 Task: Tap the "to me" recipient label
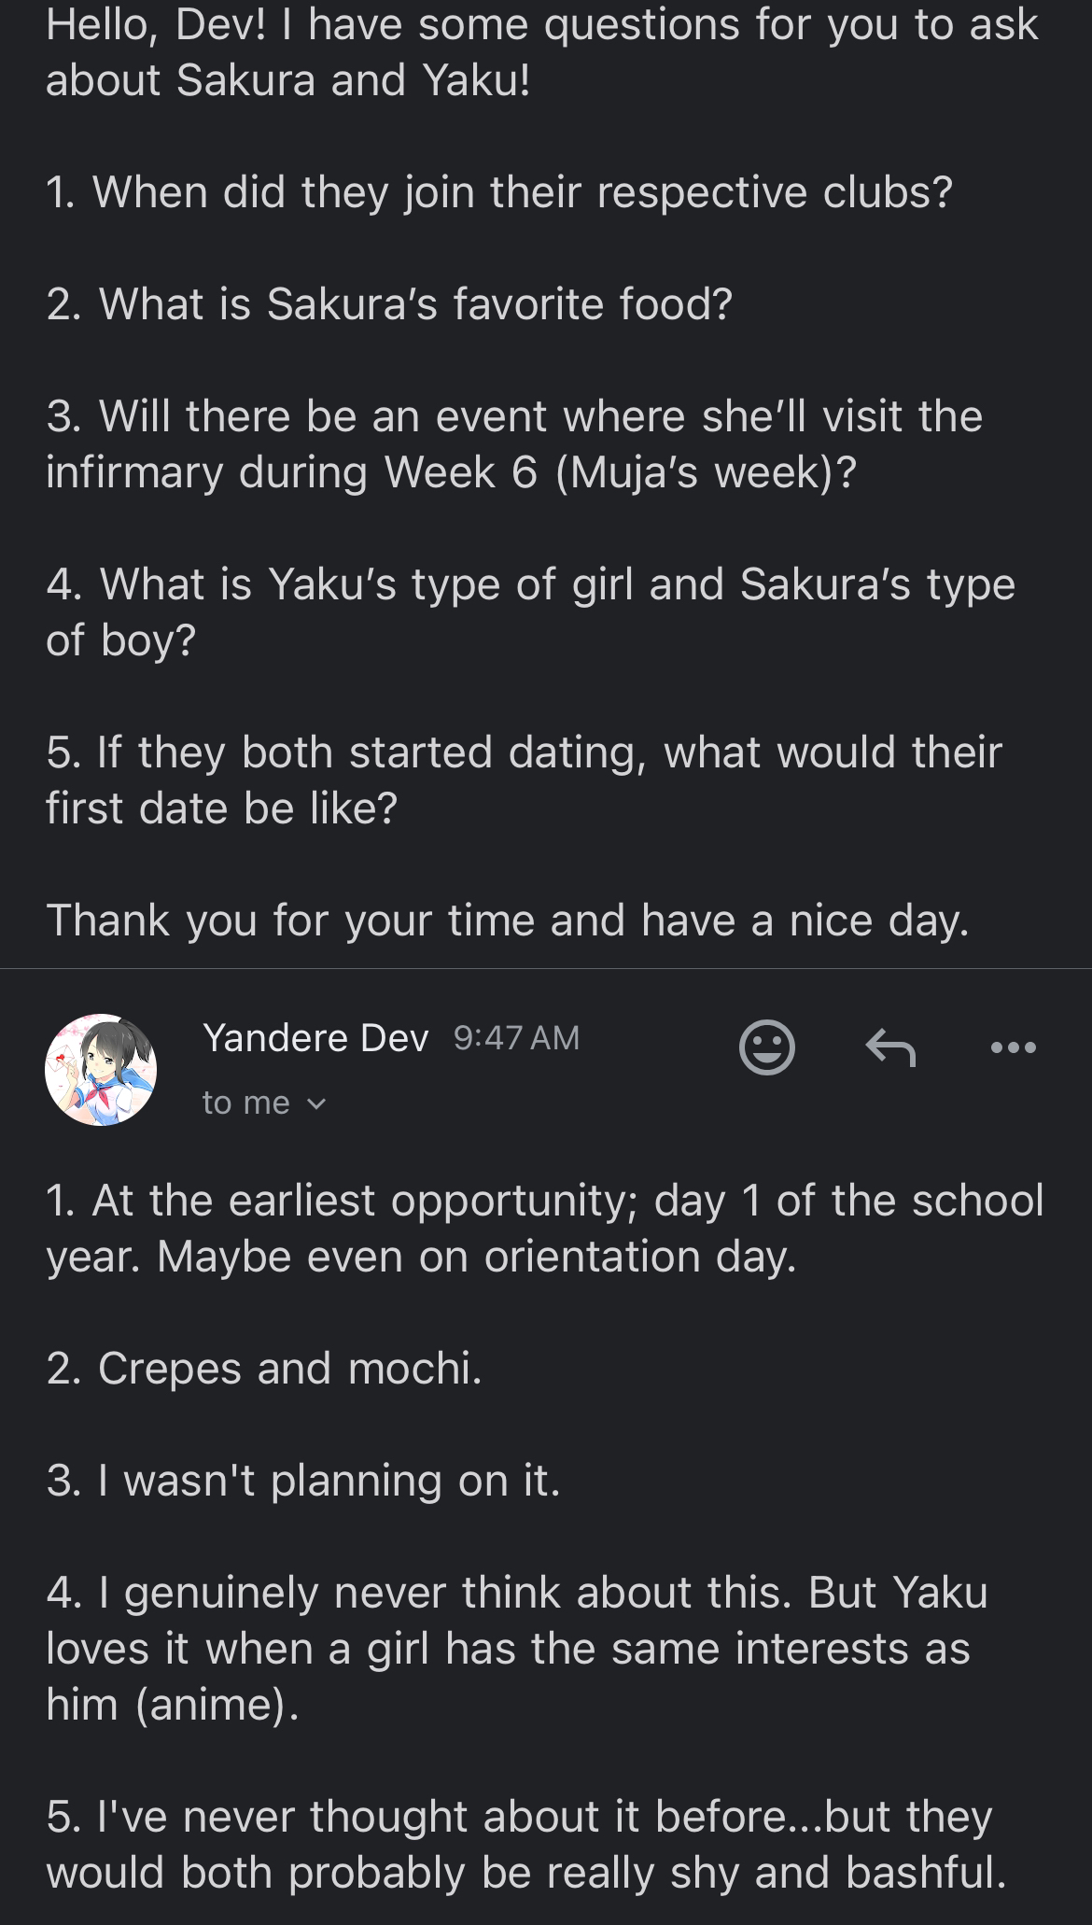(x=246, y=1103)
